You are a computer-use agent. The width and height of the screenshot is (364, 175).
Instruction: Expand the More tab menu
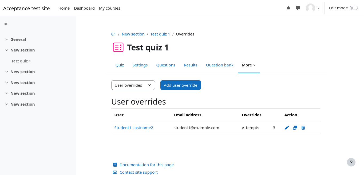[248, 65]
